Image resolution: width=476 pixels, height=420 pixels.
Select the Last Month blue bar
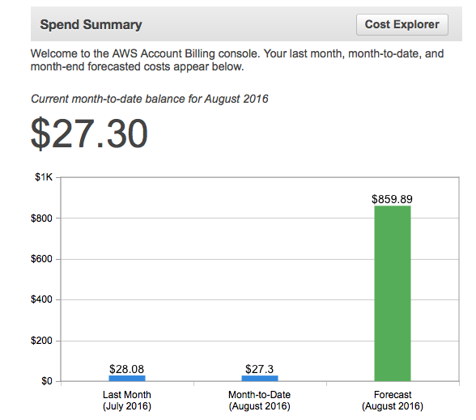pos(127,378)
